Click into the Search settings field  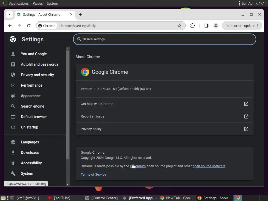pos(164,39)
